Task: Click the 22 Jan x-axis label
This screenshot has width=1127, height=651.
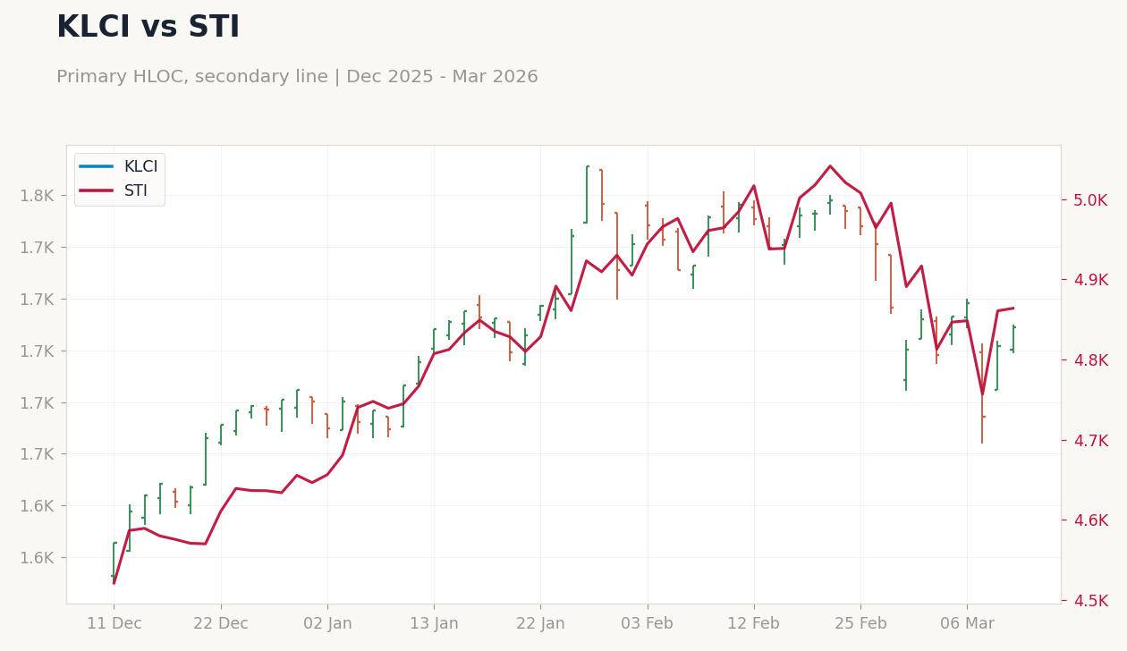Action: click(x=540, y=623)
